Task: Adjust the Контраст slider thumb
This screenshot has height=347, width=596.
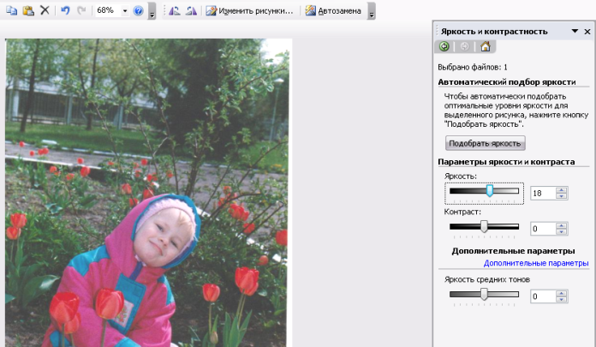Action: (484, 226)
